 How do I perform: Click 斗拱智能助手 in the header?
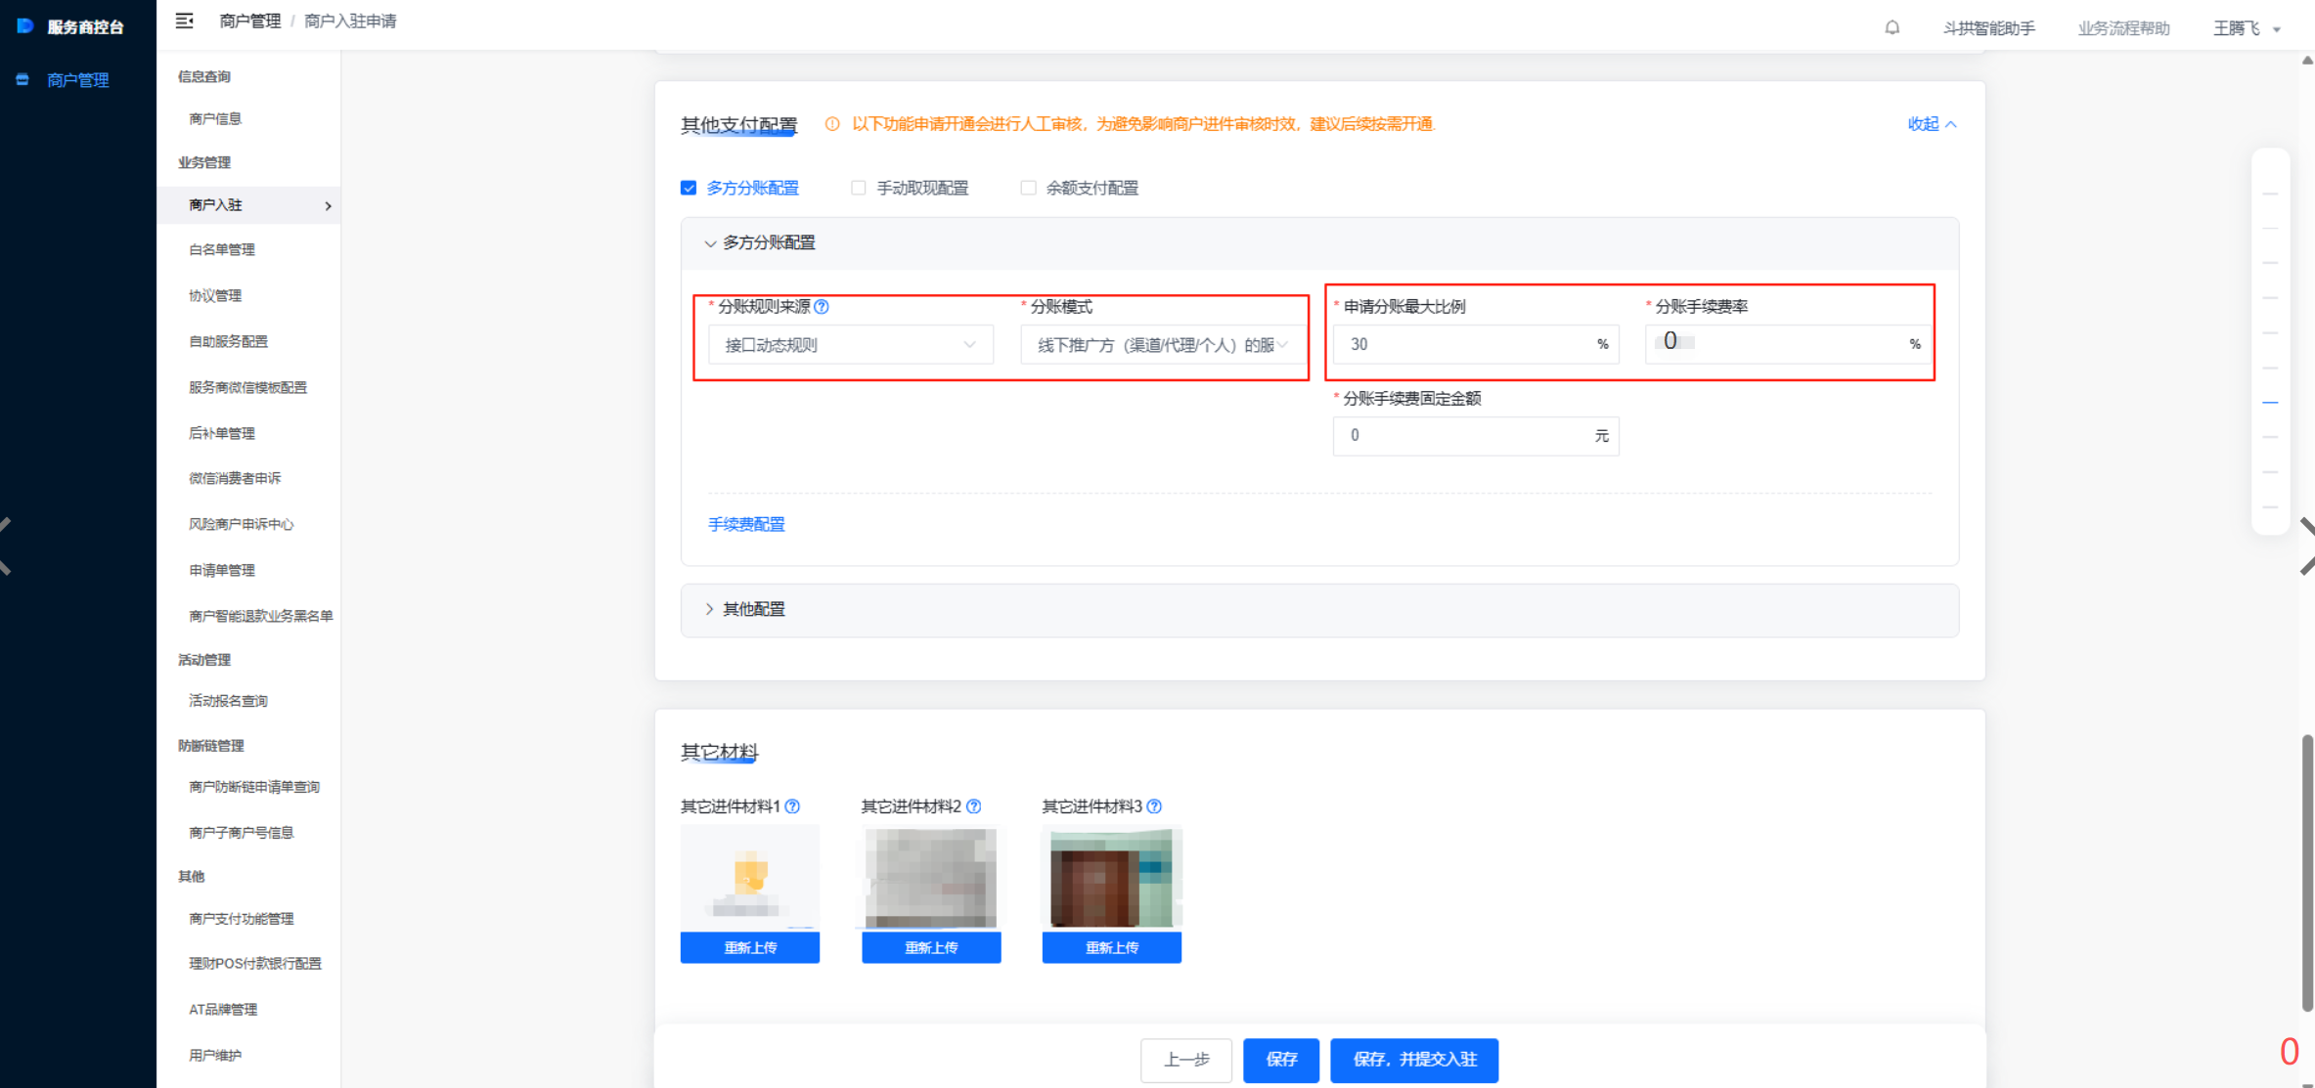(1989, 28)
